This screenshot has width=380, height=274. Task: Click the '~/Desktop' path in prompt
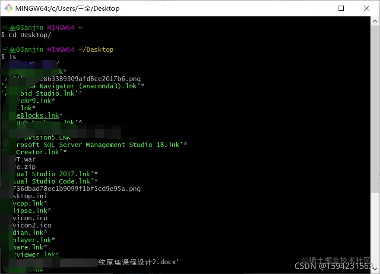pos(96,50)
